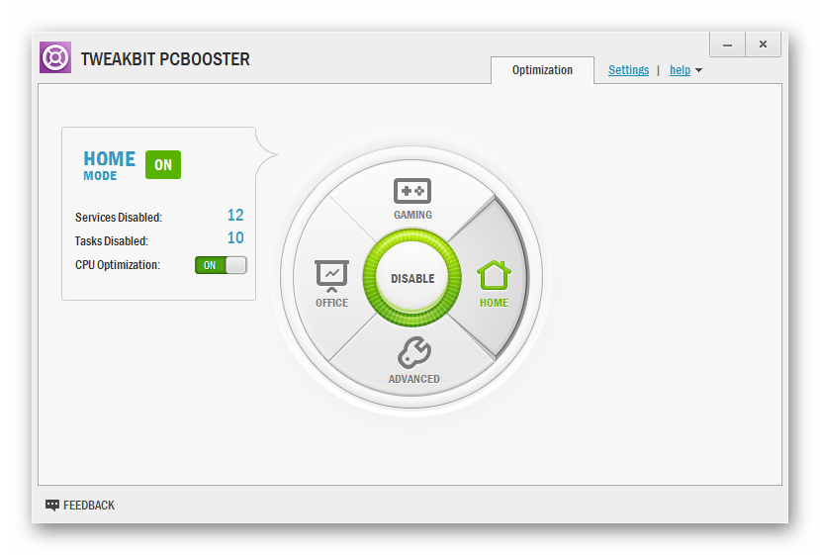Image resolution: width=820 pixels, height=555 pixels.
Task: Select the Home mode house icon
Action: (494, 275)
